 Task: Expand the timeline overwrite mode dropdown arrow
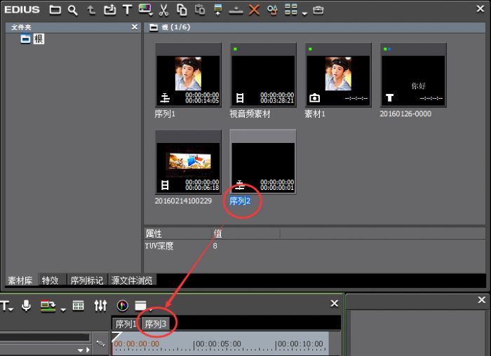click(x=63, y=308)
